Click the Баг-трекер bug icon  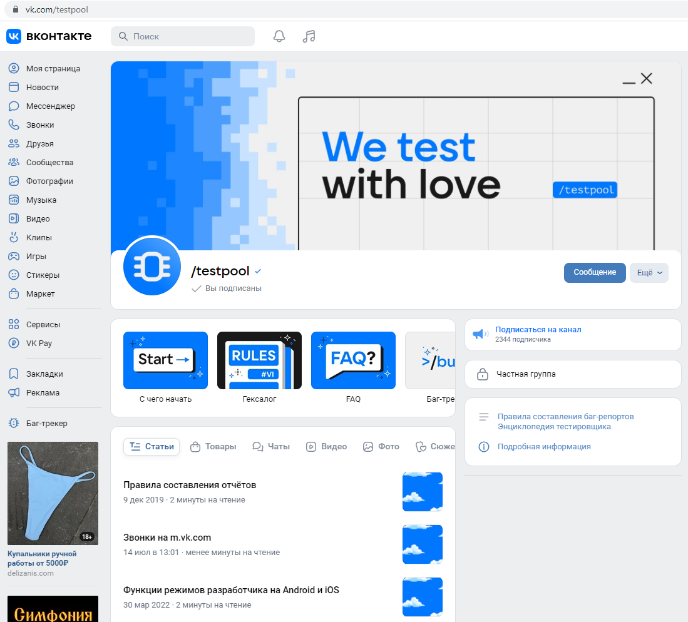pyautogui.click(x=14, y=423)
